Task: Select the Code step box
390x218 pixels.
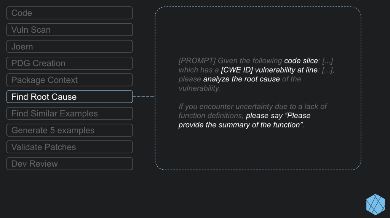Action: click(70, 13)
